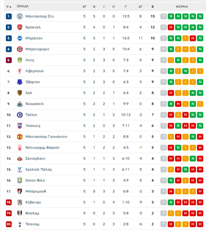Screen dimensions: 212x237
Task: Click Arsenal's red H loss form badge
Action: tap(171, 27)
